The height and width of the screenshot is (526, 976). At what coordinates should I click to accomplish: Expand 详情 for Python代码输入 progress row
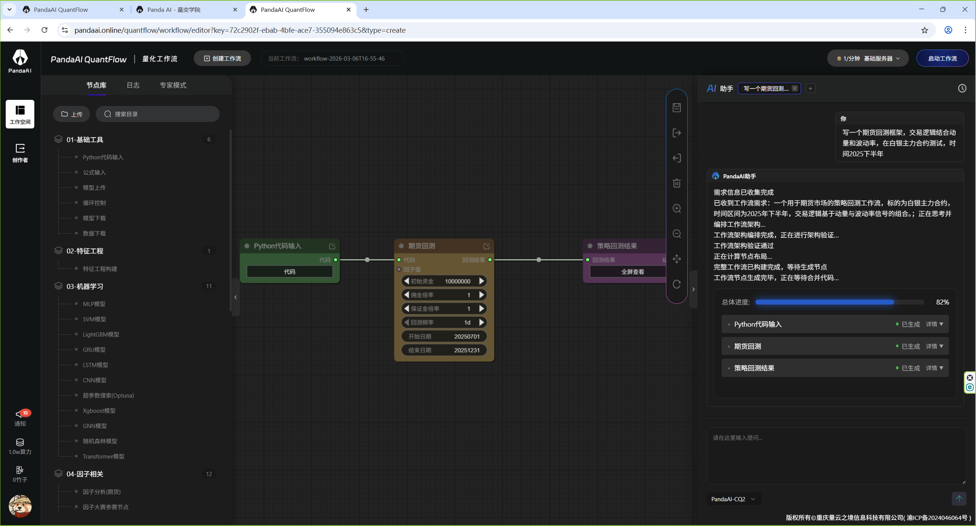(x=934, y=324)
